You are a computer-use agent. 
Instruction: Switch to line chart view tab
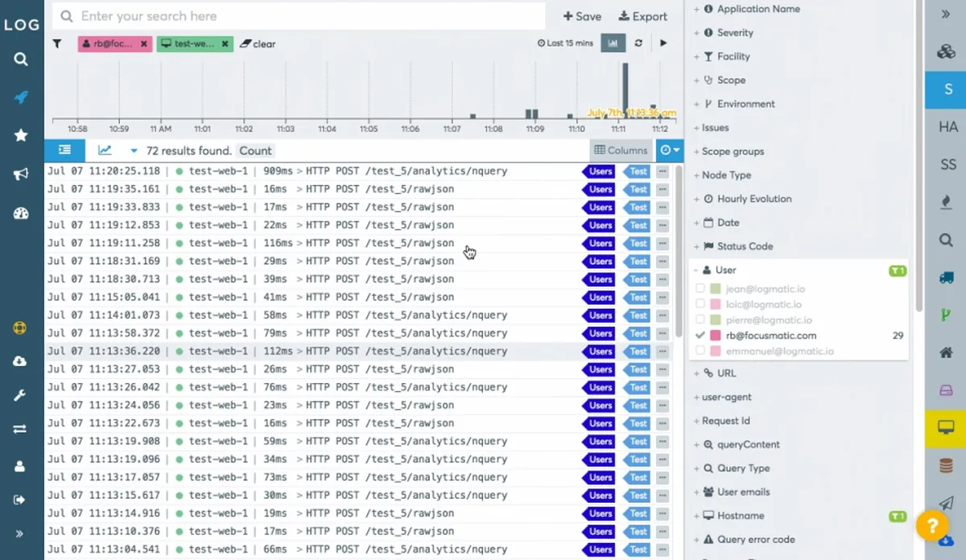pos(105,150)
